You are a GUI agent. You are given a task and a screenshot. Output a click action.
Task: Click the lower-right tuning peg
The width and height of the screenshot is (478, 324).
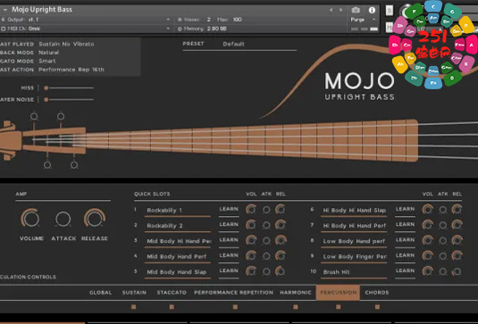[x=74, y=165]
